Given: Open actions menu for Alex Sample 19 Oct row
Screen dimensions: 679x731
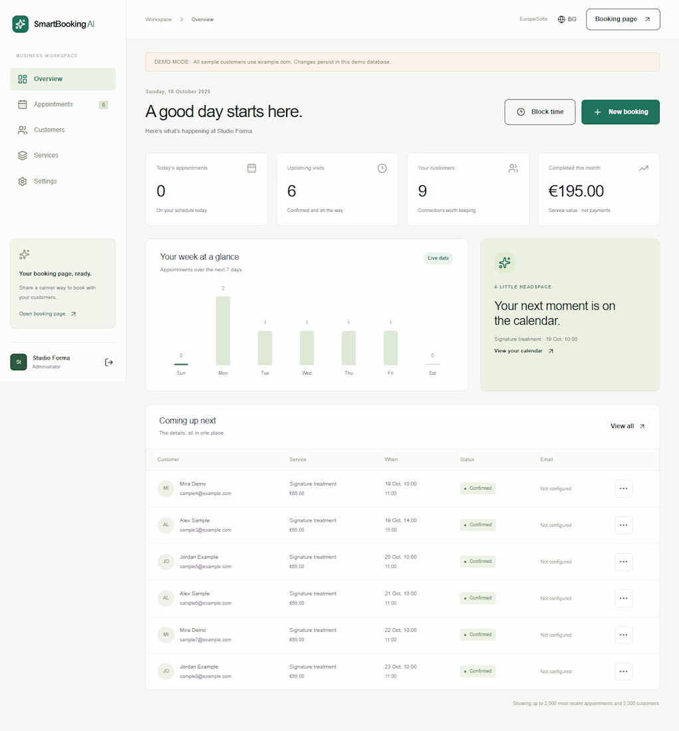Looking at the screenshot, I should pyautogui.click(x=623, y=525).
